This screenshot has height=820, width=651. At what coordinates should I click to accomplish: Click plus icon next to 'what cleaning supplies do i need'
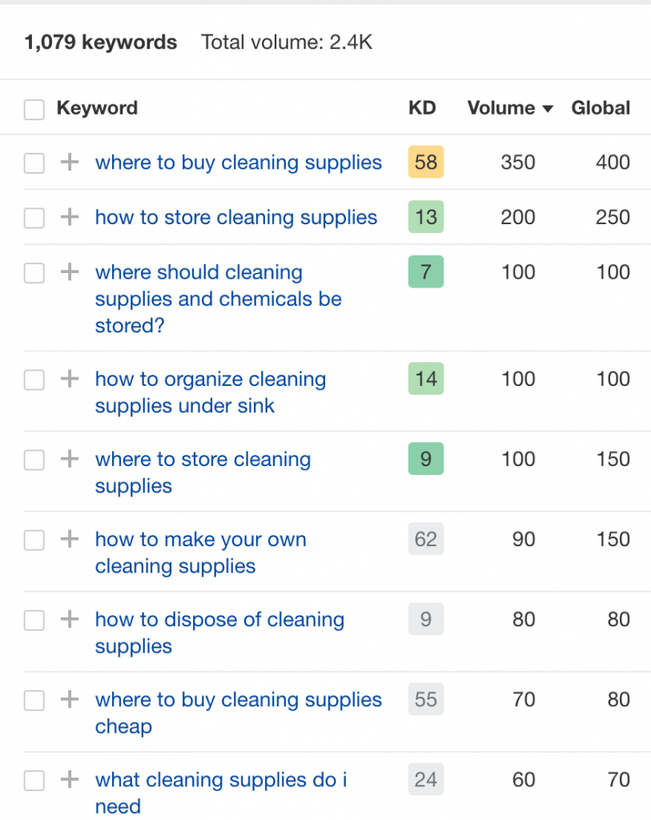click(70, 780)
